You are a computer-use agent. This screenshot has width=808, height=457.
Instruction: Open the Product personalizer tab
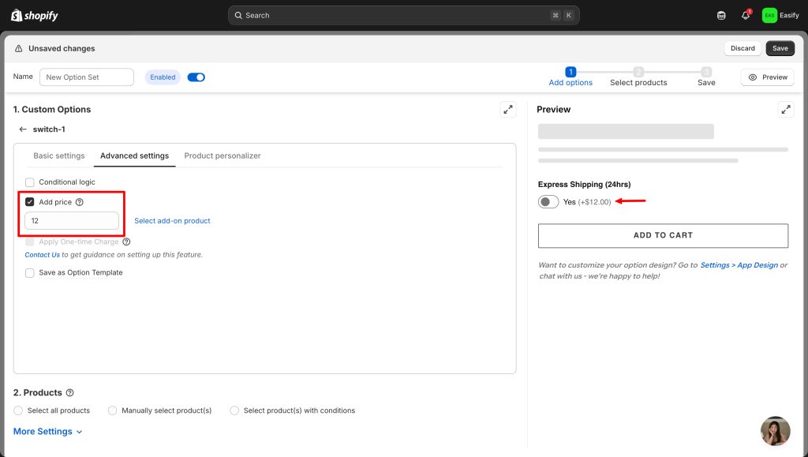[223, 156]
